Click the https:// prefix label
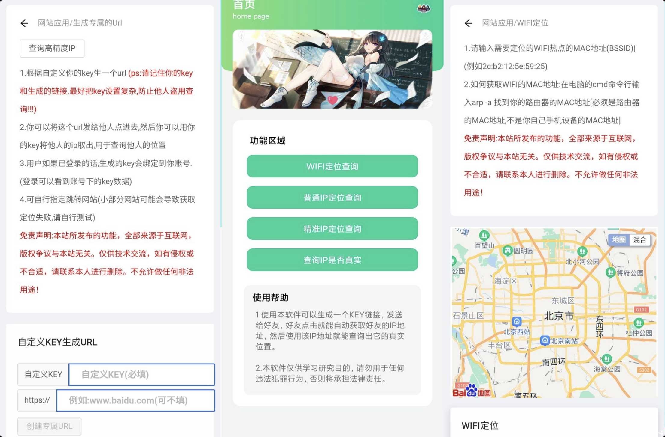The height and width of the screenshot is (437, 665). 37,400
